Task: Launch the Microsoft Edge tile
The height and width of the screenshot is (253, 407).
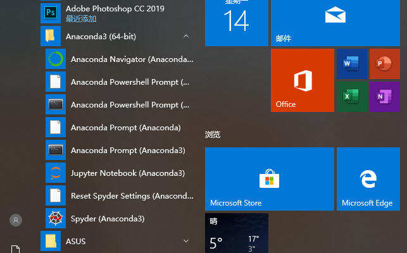Action: (367, 179)
